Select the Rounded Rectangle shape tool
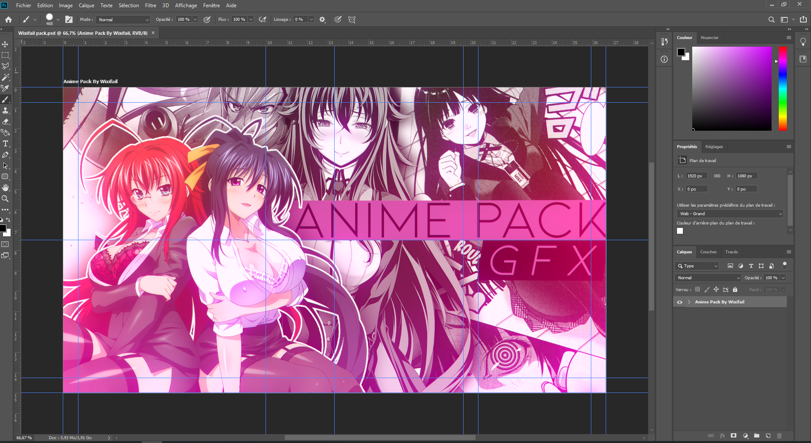The image size is (811, 443). coord(5,177)
